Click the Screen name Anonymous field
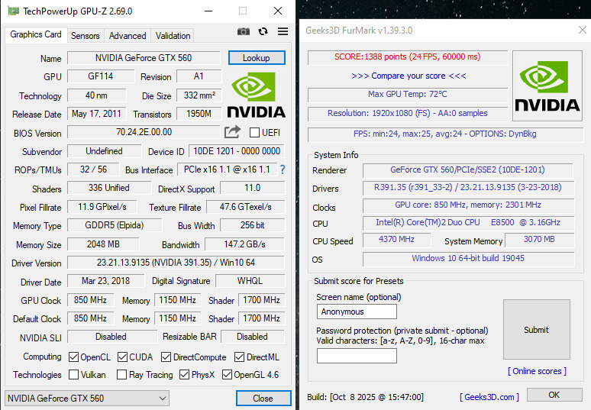The width and height of the screenshot is (591, 410). (x=357, y=312)
